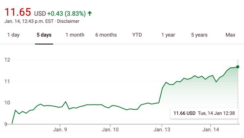Click the Jan. 9 date label

tap(60, 130)
